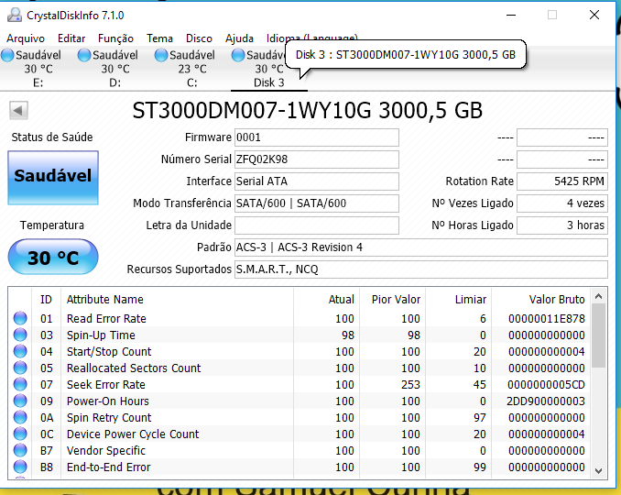Select the status orb for Device Power Cycle Count
Screen dimensions: 621x495
20,434
